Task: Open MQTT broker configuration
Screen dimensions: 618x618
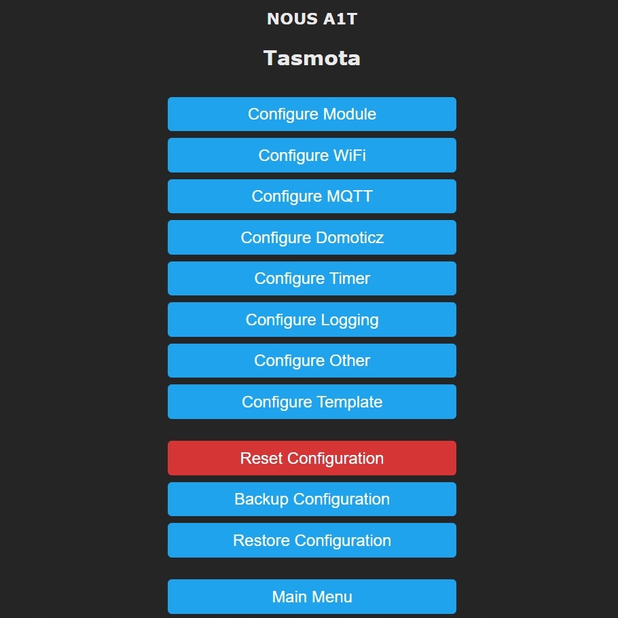Action: (x=312, y=196)
